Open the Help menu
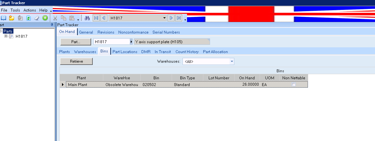Viewport: 375px width, 141px height. coord(43,10)
